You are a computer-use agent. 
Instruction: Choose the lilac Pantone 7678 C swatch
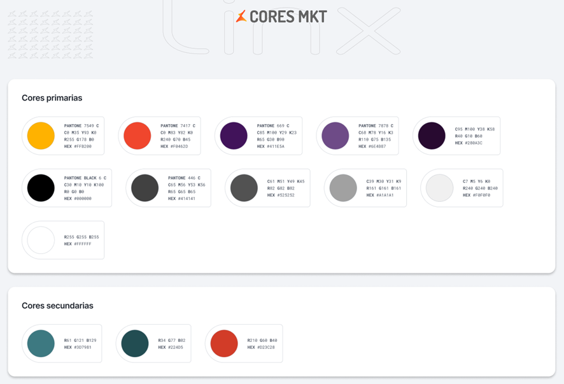click(335, 136)
